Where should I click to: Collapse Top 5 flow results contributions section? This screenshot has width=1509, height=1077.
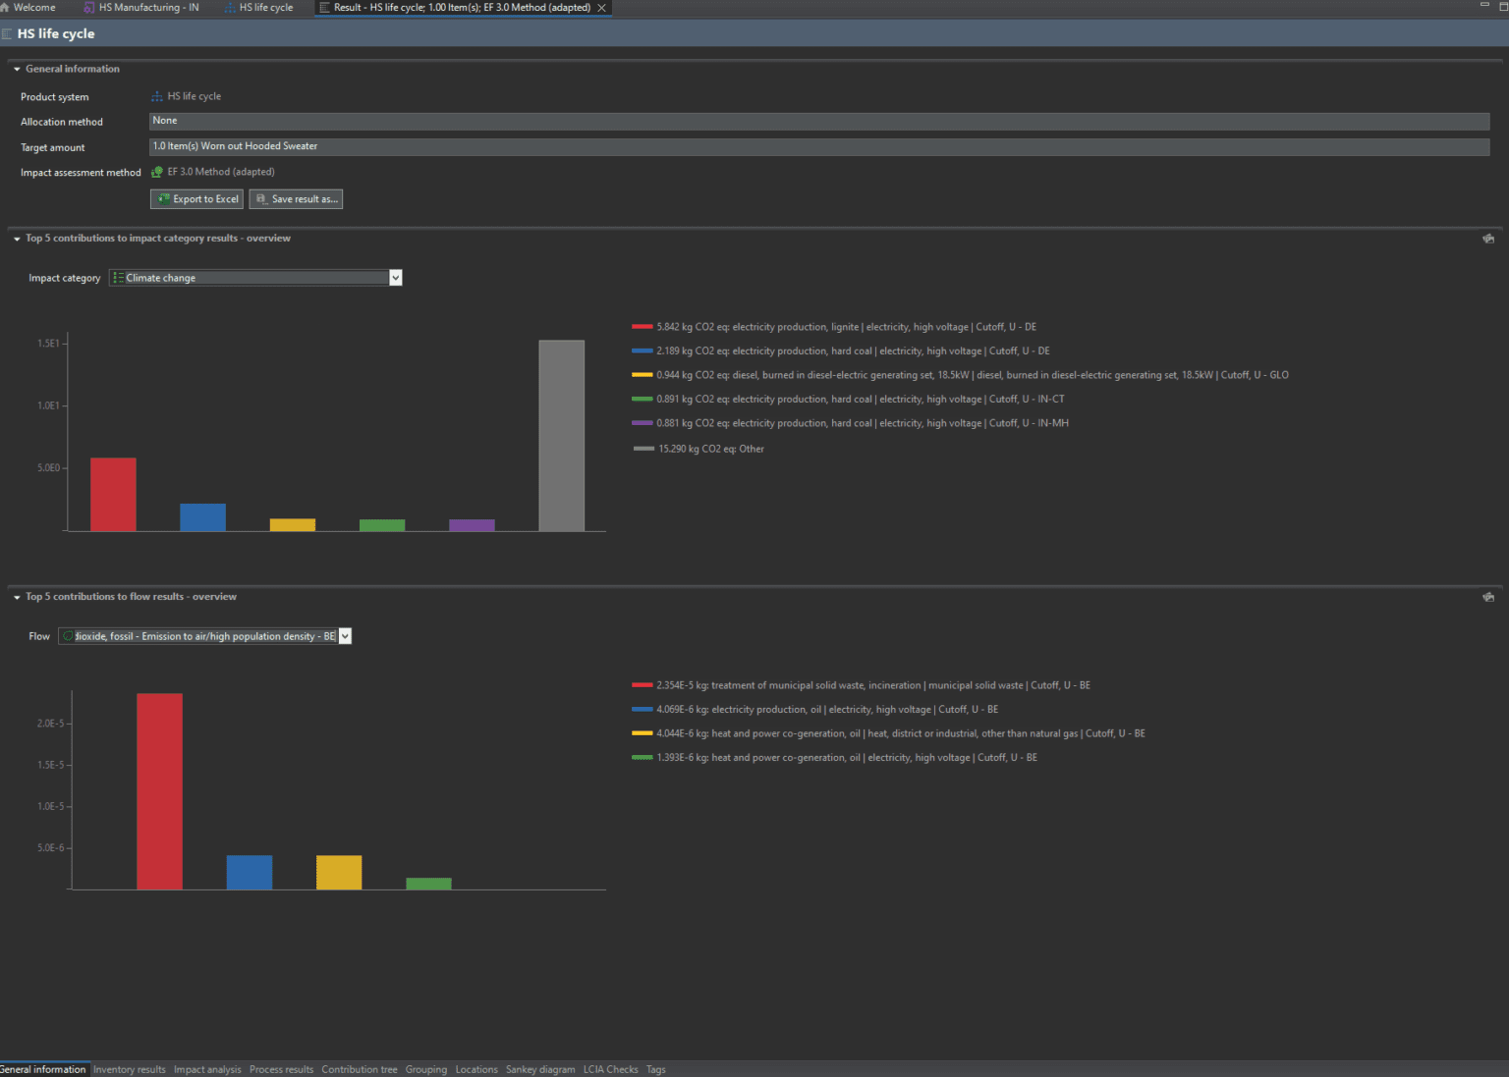[17, 597]
